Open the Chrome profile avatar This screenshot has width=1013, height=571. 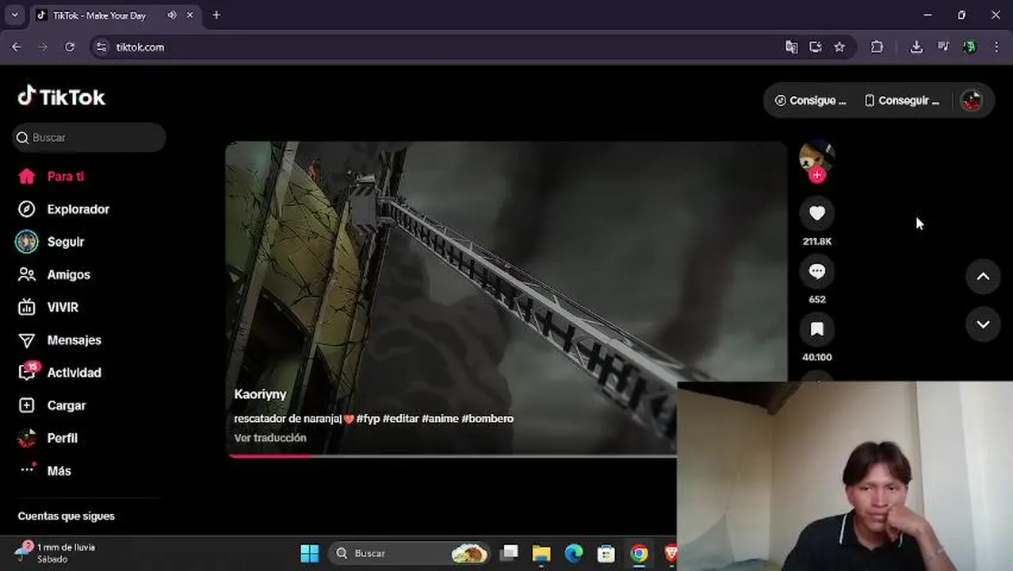969,47
